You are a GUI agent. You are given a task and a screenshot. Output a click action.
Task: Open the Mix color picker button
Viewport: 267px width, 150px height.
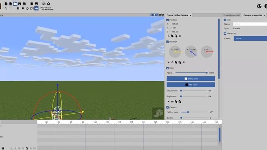coord(191,85)
